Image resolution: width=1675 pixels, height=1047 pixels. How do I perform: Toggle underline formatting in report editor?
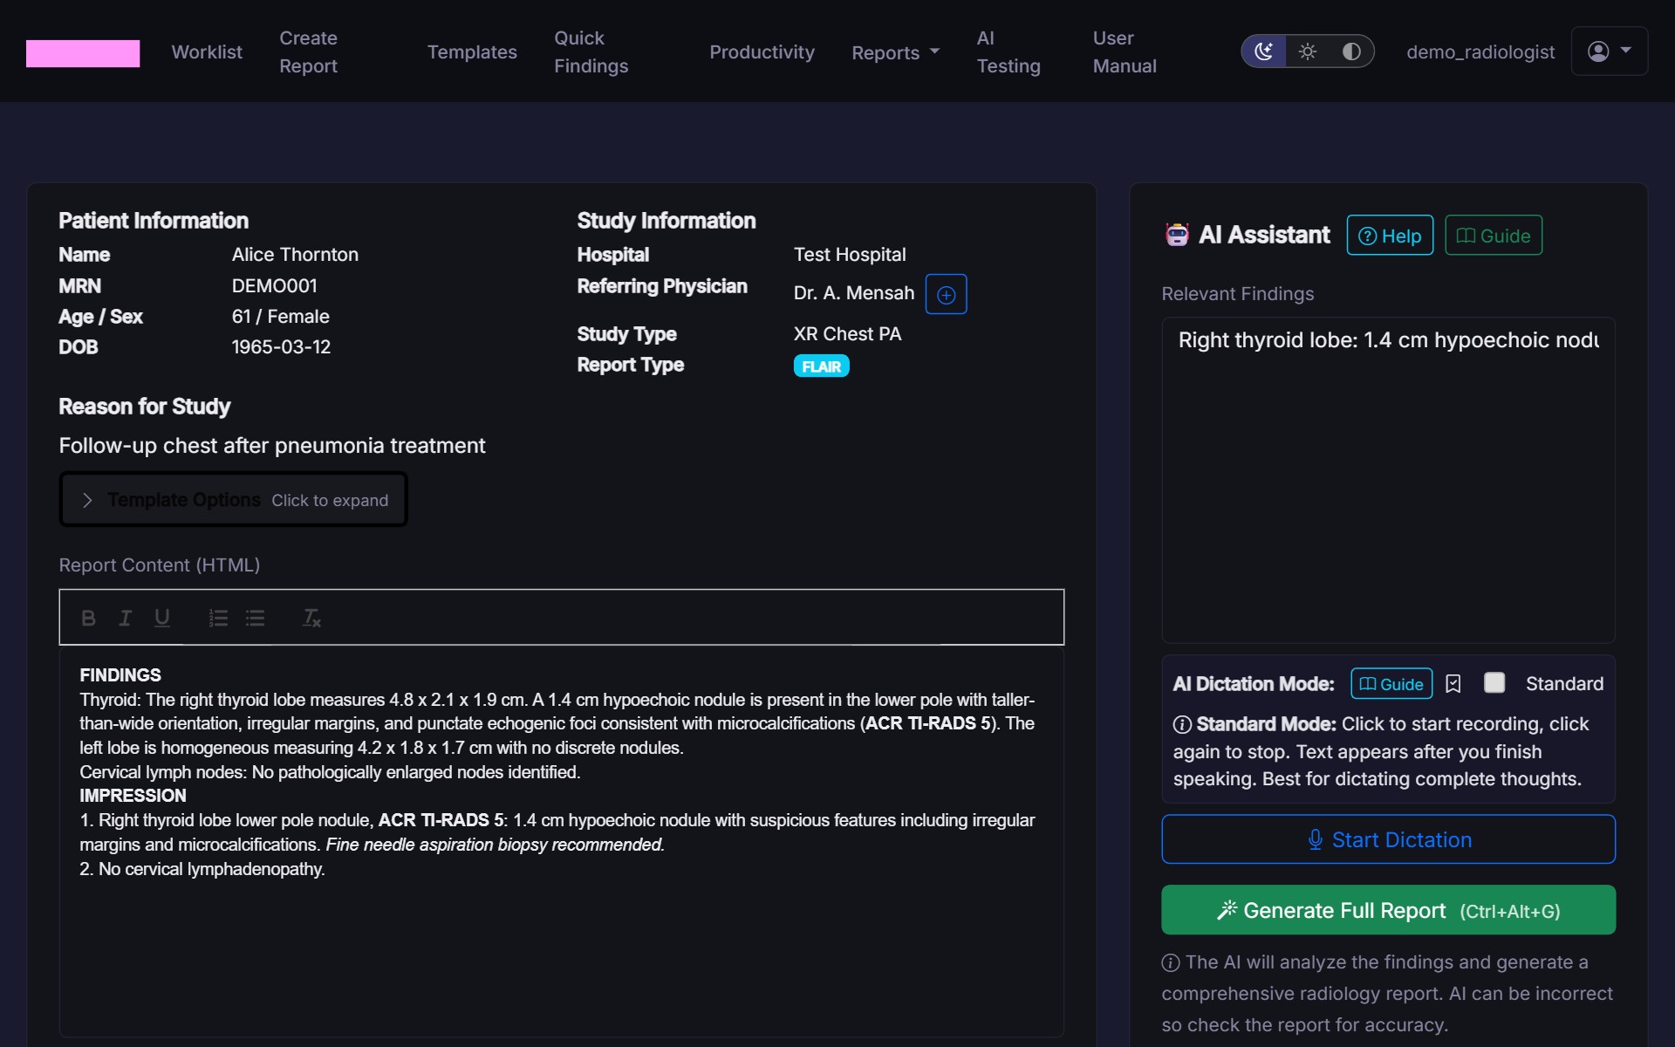coord(162,618)
